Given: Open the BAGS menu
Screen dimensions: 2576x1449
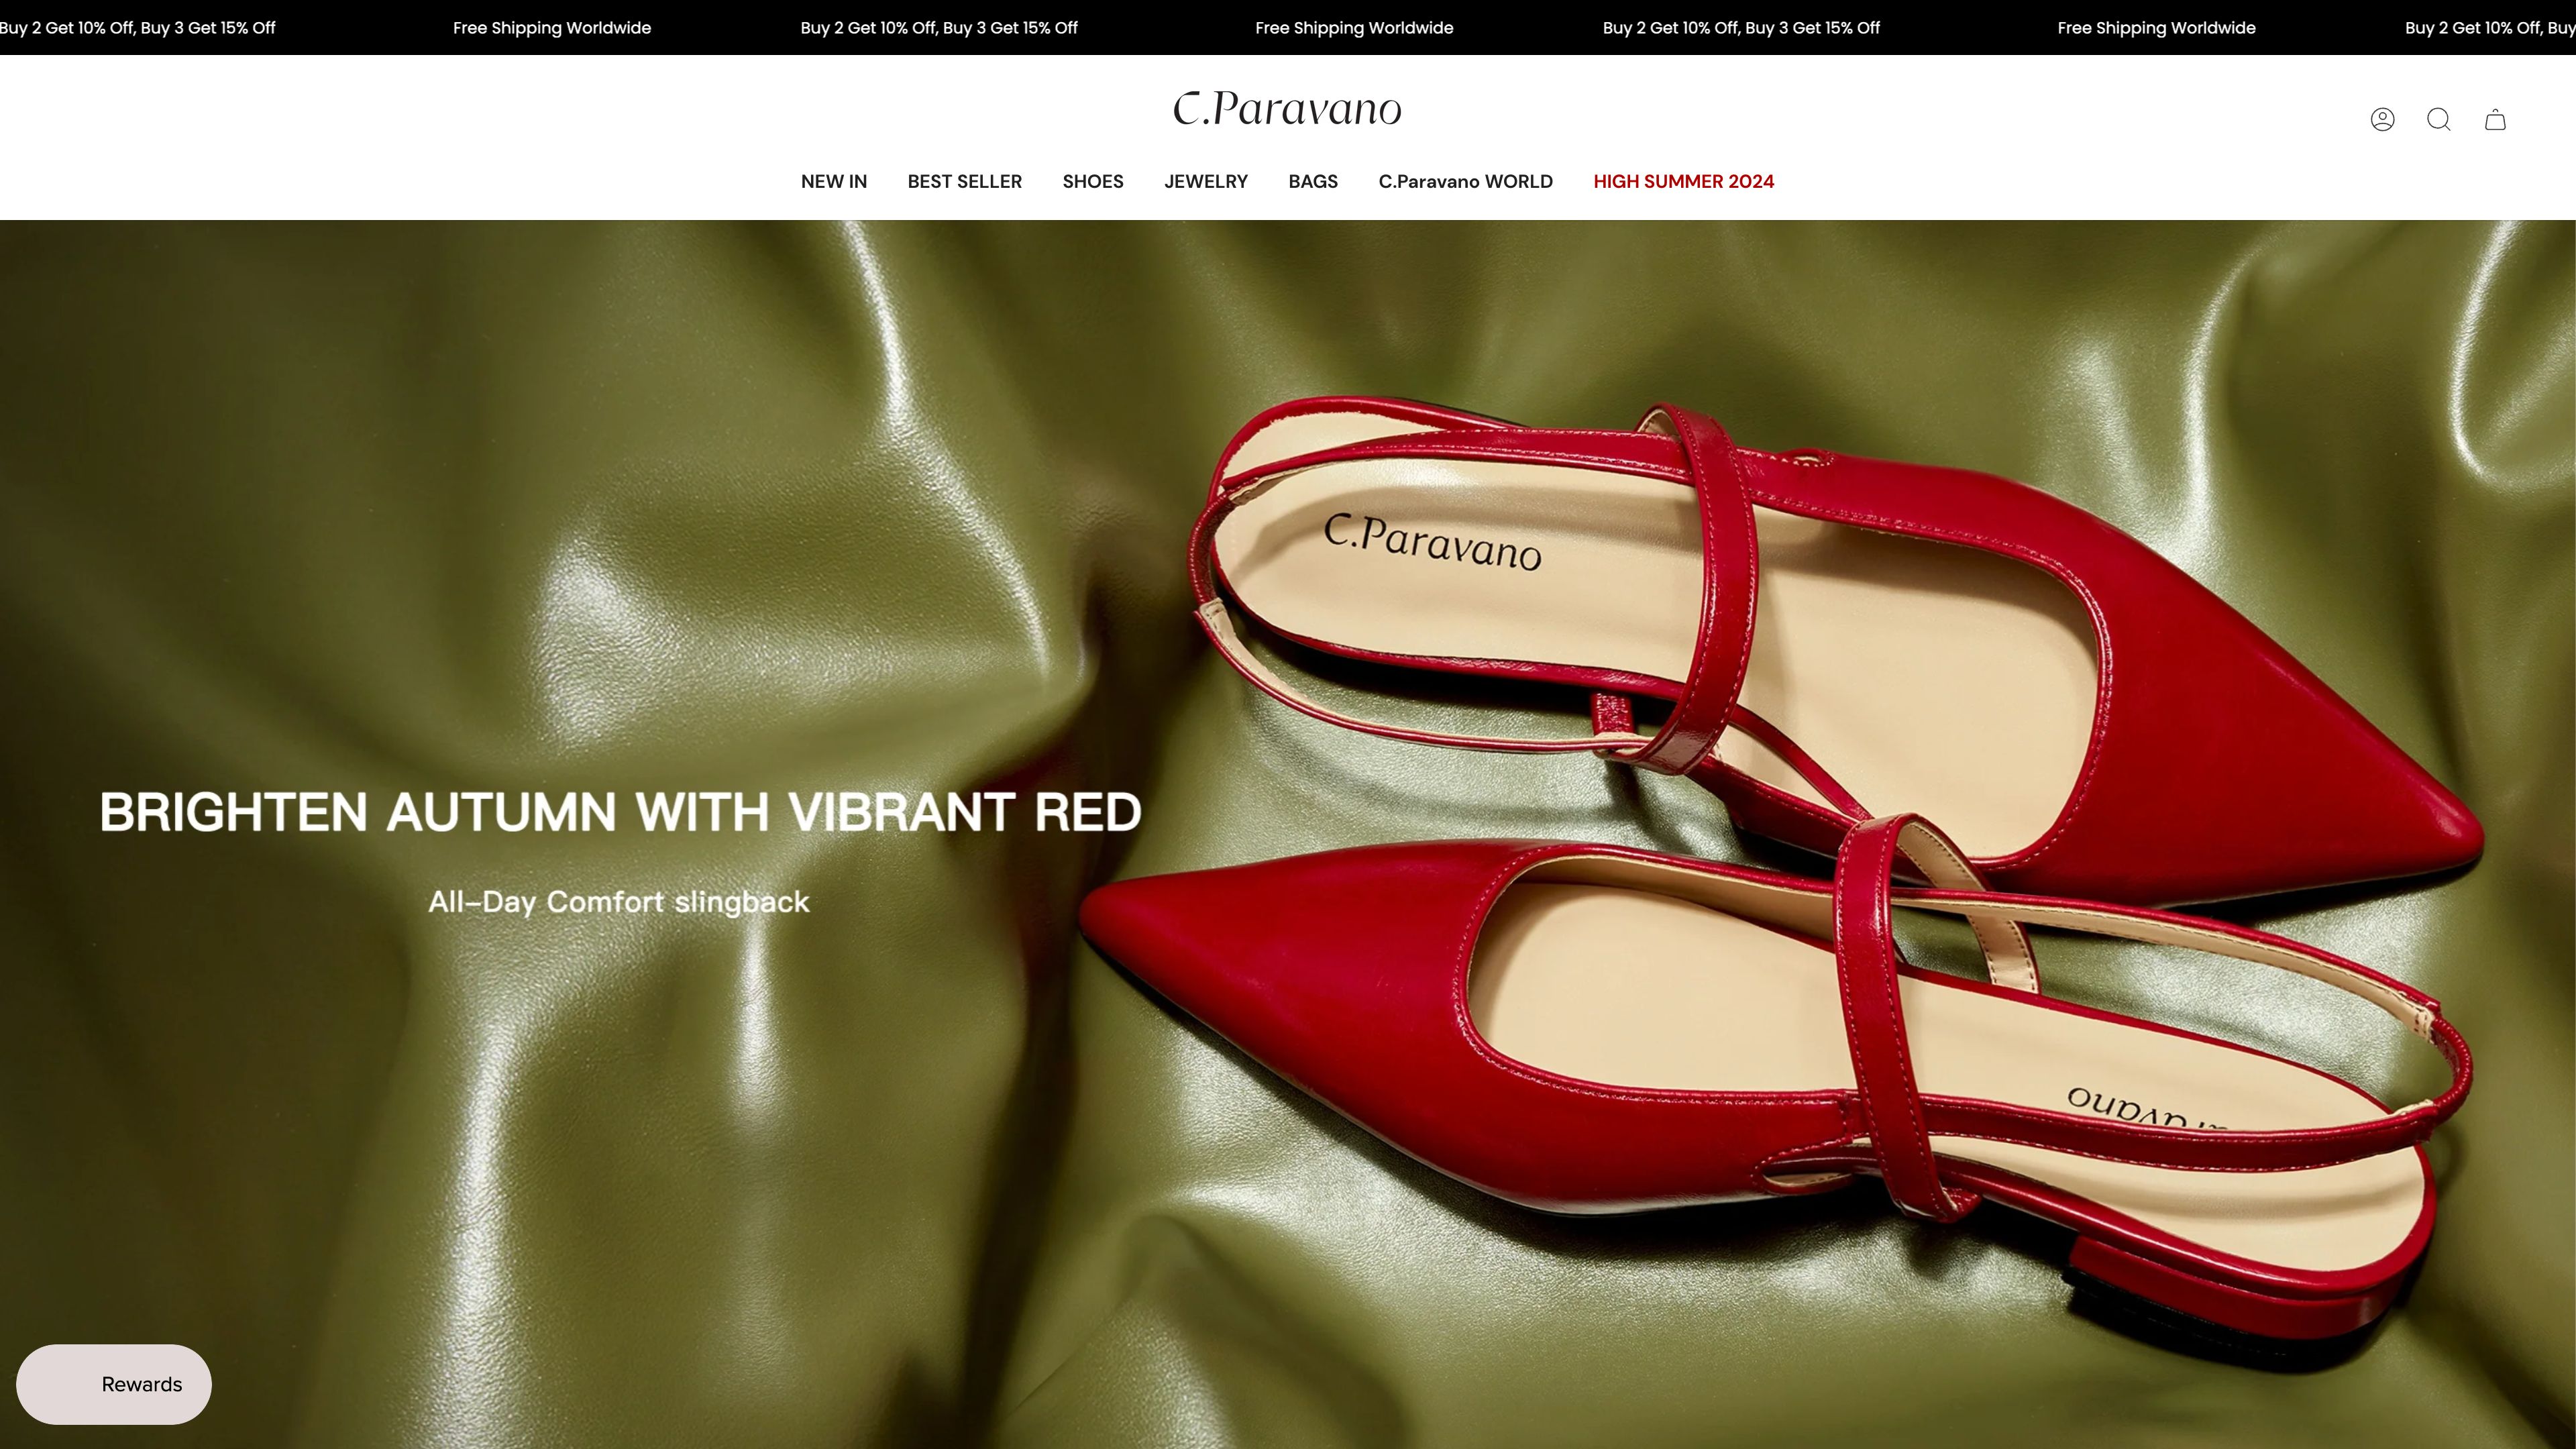Looking at the screenshot, I should pyautogui.click(x=1313, y=181).
